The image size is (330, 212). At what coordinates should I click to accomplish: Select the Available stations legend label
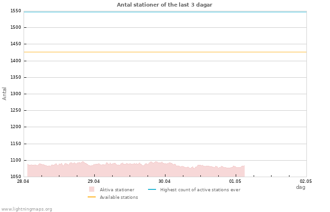click(119, 197)
